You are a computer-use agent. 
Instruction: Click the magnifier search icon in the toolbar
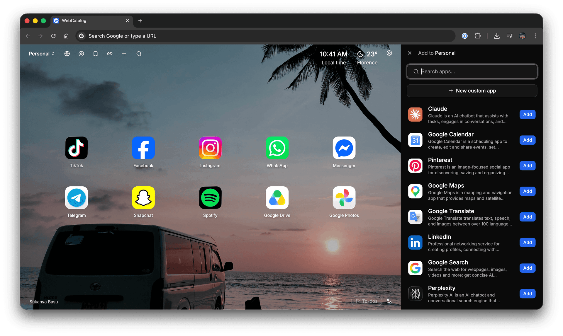click(139, 54)
